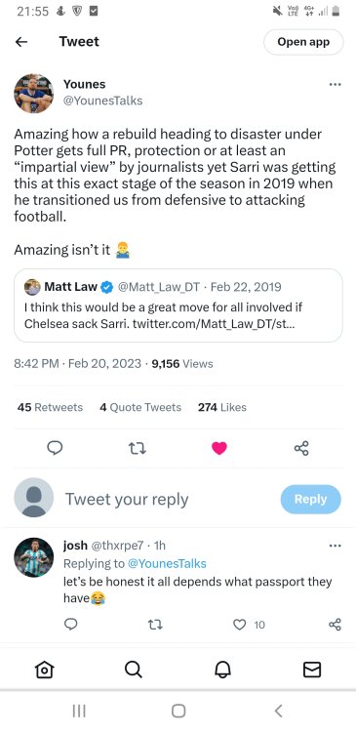Open Messages envelope tab
The height and width of the screenshot is (732, 356).
click(x=312, y=671)
